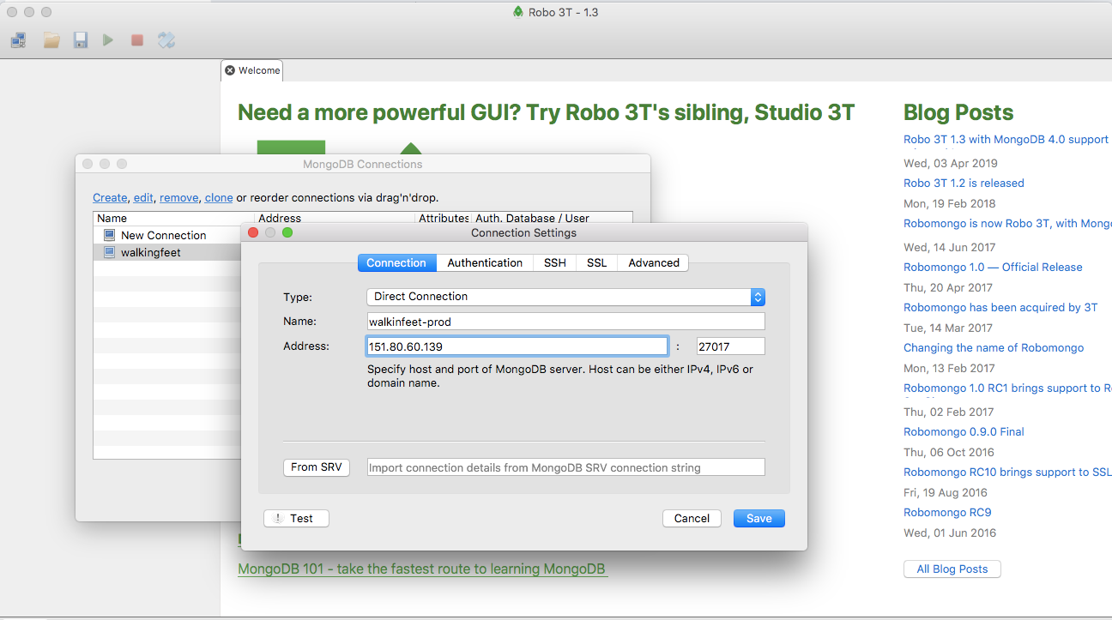Select the Advanced tab
The image size is (1112, 620).
pos(654,262)
